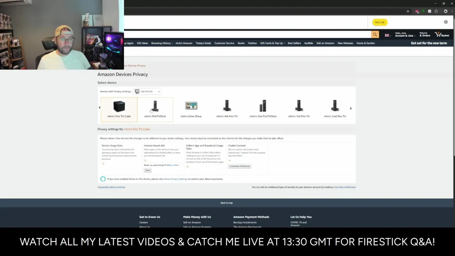Viewport: 455px width, 256px height.
Task: Open the Books nav item
Action: tap(241, 43)
